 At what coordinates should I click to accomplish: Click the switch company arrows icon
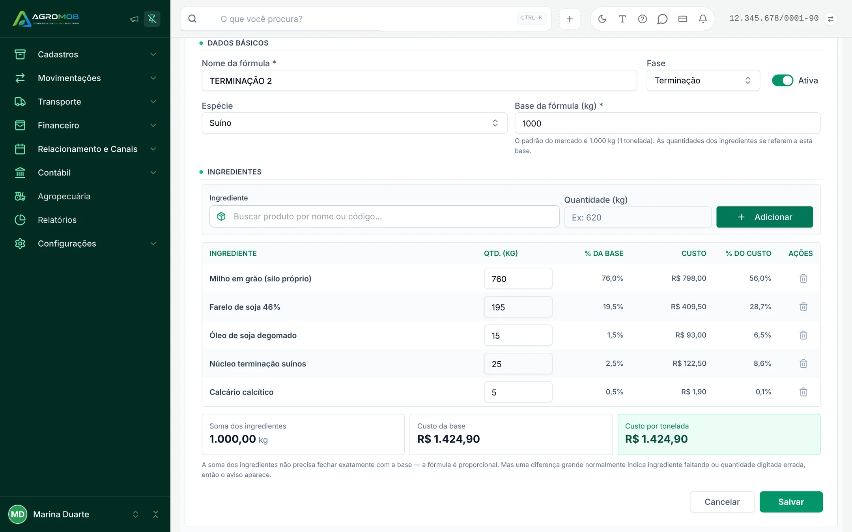[831, 19]
